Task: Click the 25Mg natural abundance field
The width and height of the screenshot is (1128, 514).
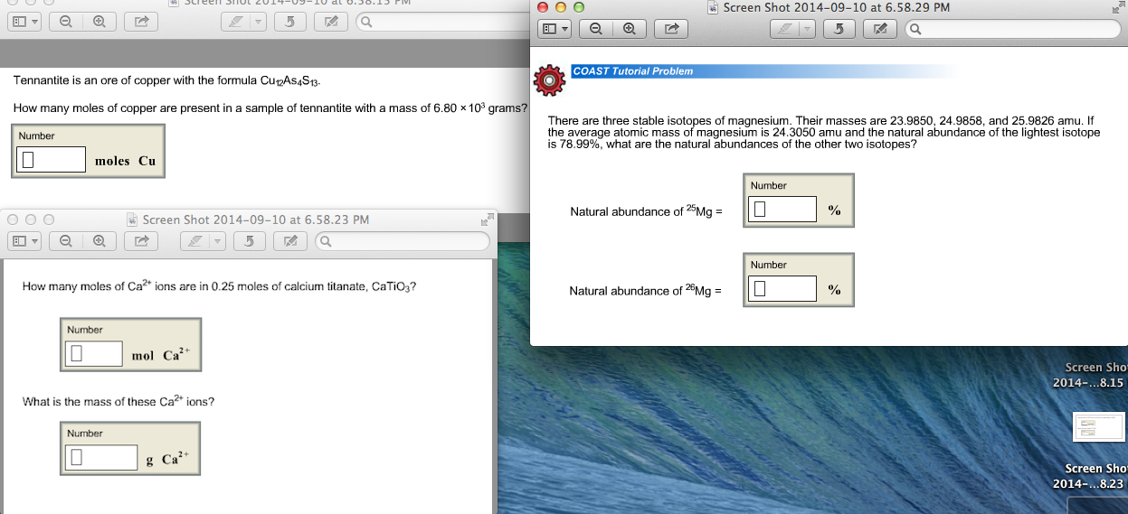Action: (783, 210)
